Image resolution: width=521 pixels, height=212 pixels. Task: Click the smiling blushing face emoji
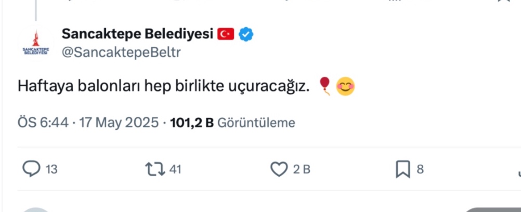346,86
